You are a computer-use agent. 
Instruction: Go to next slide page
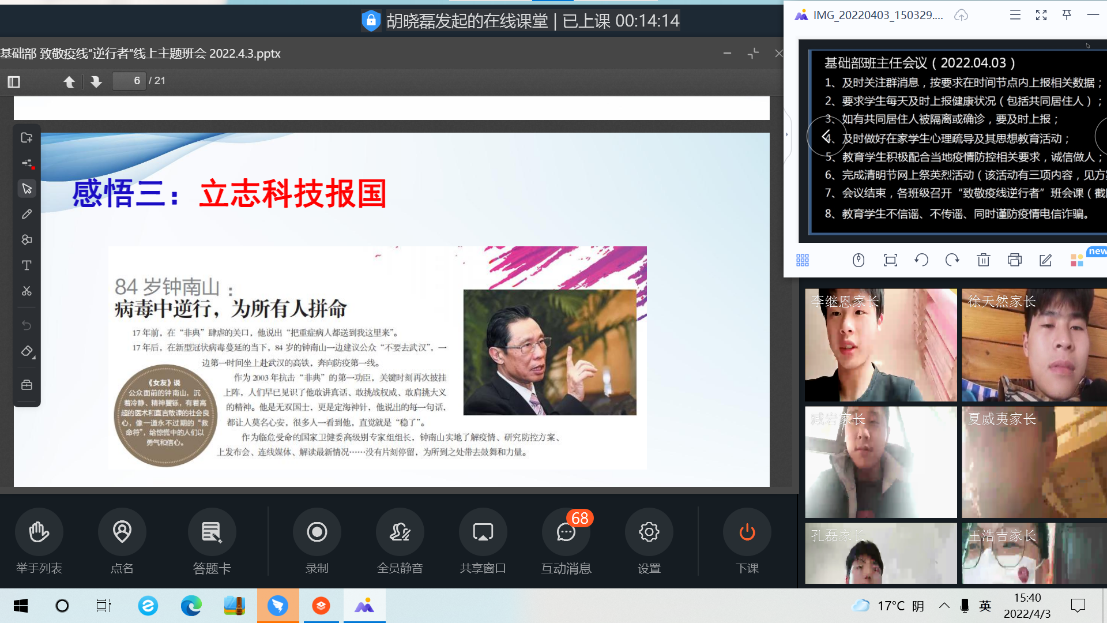[x=96, y=82]
